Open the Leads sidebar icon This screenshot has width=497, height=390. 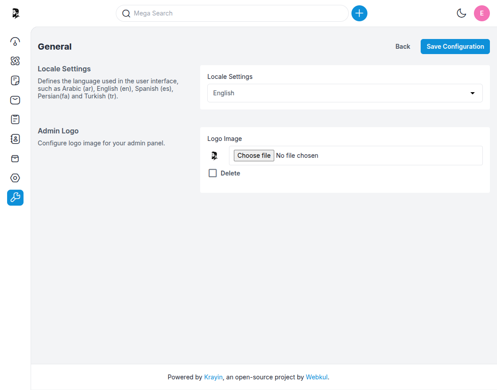(15, 61)
